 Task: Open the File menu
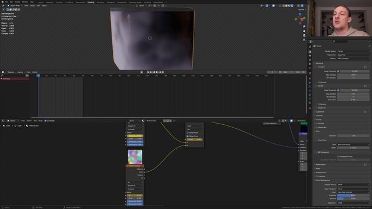(x=6, y=2)
